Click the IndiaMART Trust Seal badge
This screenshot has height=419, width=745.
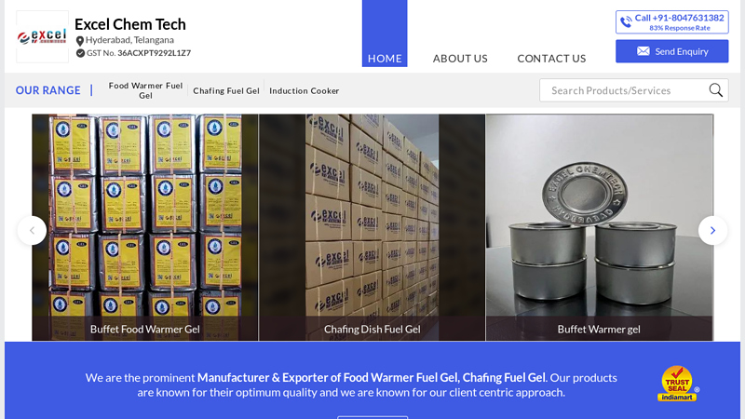[678, 384]
